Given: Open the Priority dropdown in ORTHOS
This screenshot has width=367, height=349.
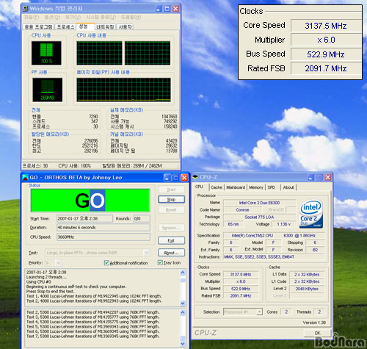Looking at the screenshot, I should pyautogui.click(x=59, y=263).
